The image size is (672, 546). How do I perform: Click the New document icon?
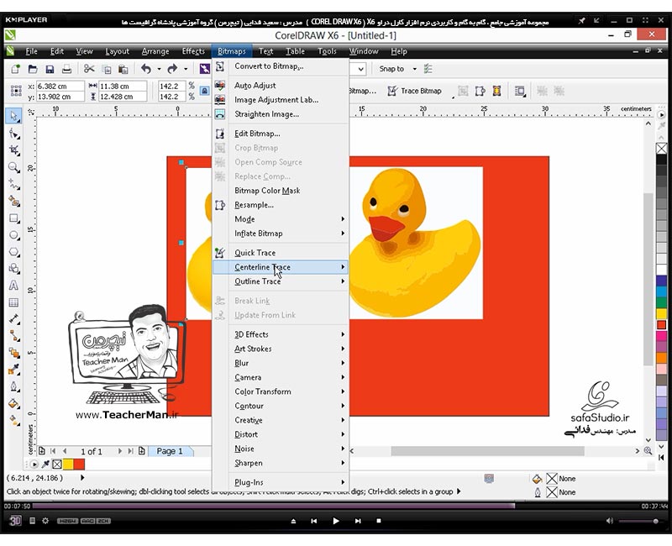[16, 69]
